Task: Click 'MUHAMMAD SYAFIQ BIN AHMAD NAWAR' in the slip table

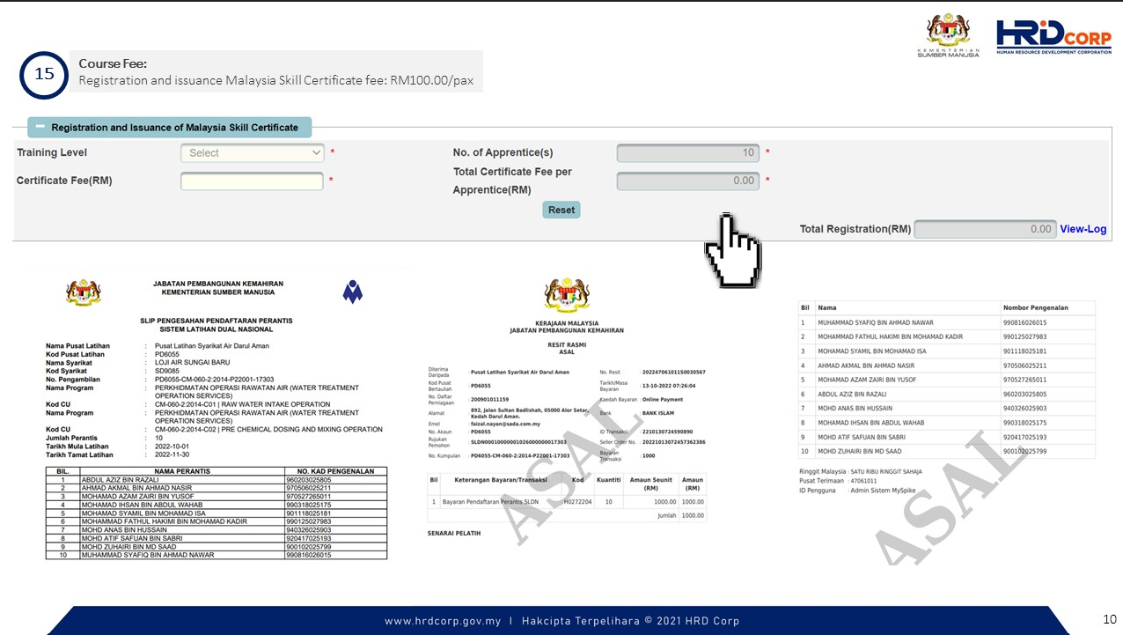Action: [x=148, y=555]
